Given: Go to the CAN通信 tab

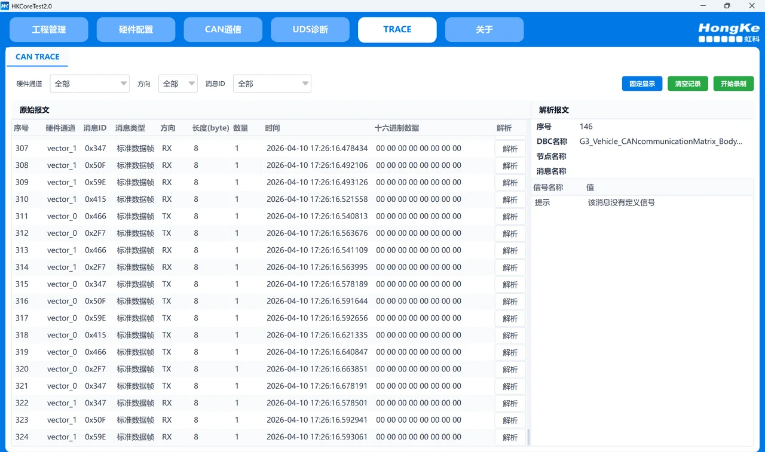Looking at the screenshot, I should coord(223,29).
